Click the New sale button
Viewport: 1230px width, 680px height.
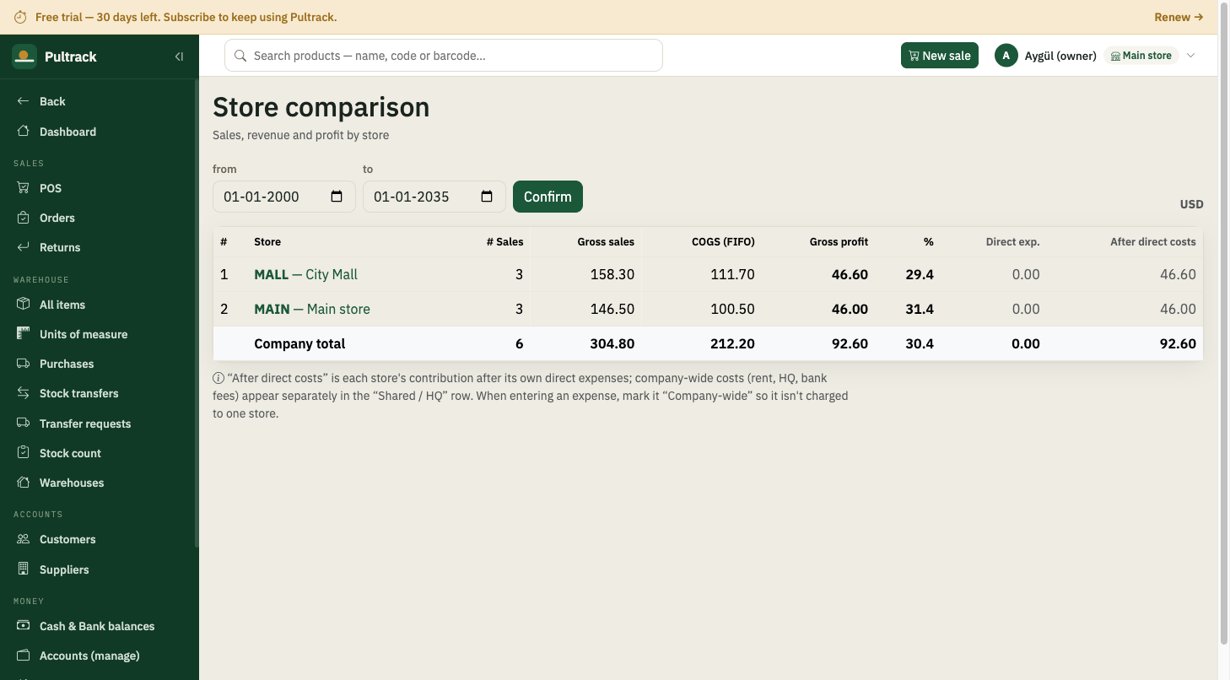[x=940, y=56]
